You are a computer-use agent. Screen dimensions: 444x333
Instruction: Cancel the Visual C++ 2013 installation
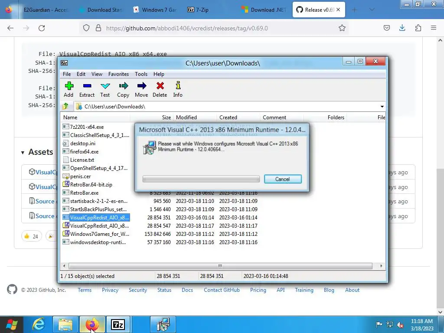pyautogui.click(x=283, y=179)
